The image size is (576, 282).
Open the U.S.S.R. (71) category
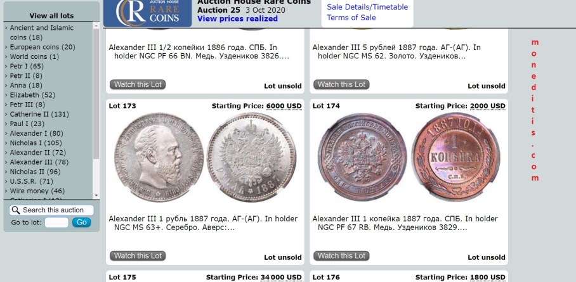click(31, 181)
